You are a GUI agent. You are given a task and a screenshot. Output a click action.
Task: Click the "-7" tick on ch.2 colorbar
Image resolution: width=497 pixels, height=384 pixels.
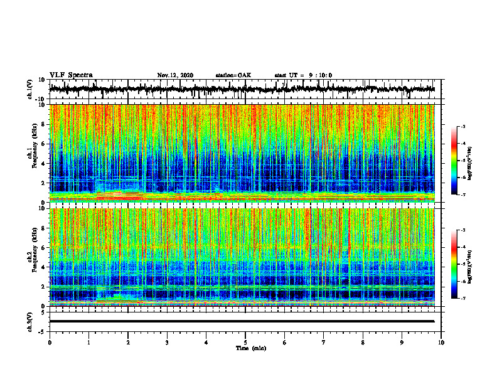[463, 298]
